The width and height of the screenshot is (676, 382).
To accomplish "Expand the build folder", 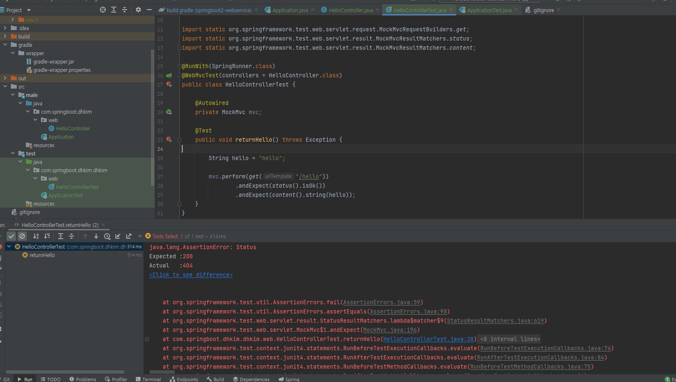I will coord(5,36).
